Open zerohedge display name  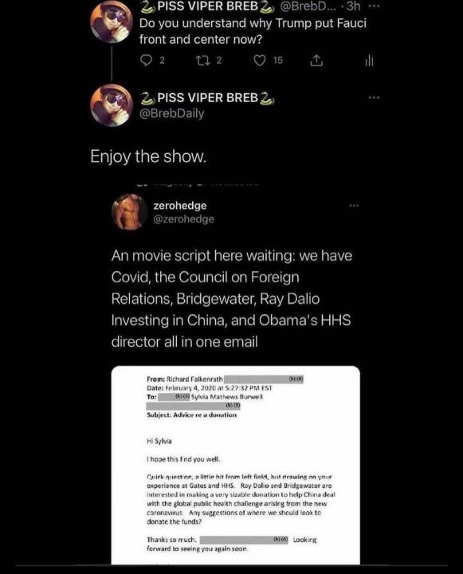(x=180, y=206)
